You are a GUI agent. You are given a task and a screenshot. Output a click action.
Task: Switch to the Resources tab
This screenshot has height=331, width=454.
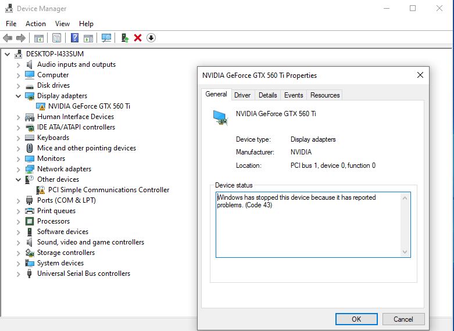325,95
